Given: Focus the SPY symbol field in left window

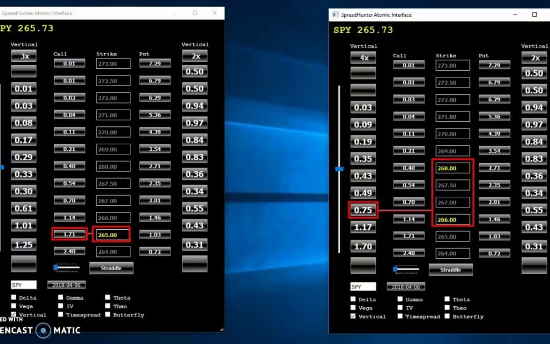Looking at the screenshot, I should (x=23, y=285).
